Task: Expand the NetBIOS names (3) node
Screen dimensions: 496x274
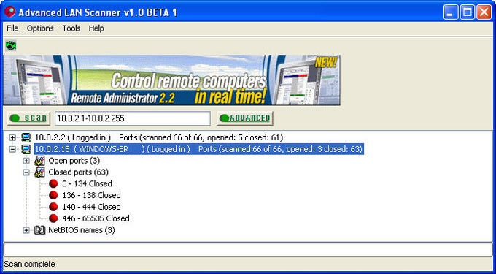Action: tap(26, 230)
